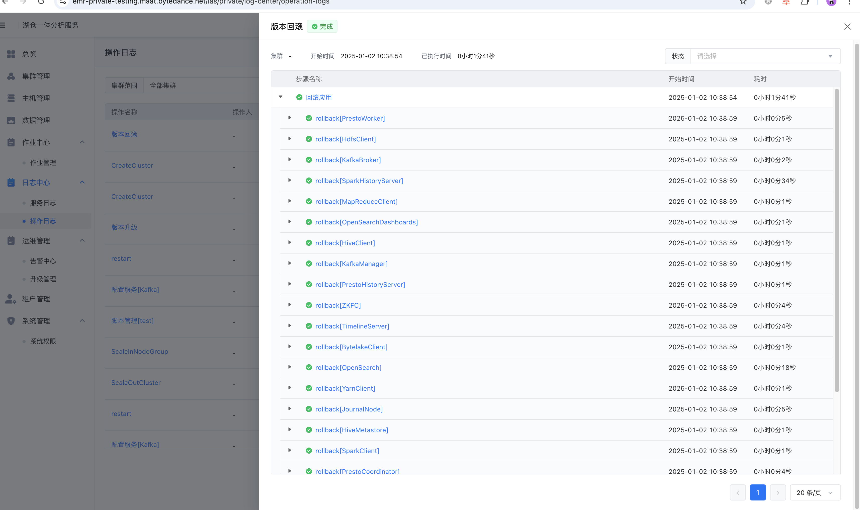This screenshot has width=860, height=510.
Task: Select 操作日志 submenu item
Action: (43, 221)
